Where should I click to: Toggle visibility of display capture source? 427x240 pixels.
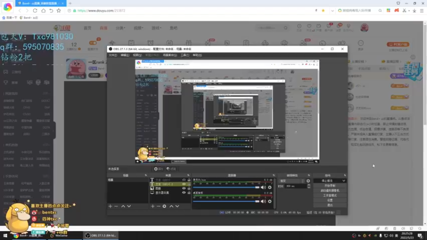184,193
